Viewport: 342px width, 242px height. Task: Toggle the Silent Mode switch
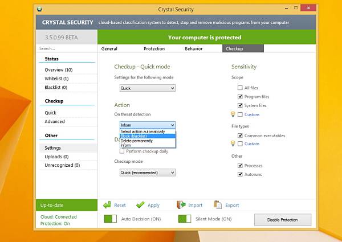tap(185, 219)
